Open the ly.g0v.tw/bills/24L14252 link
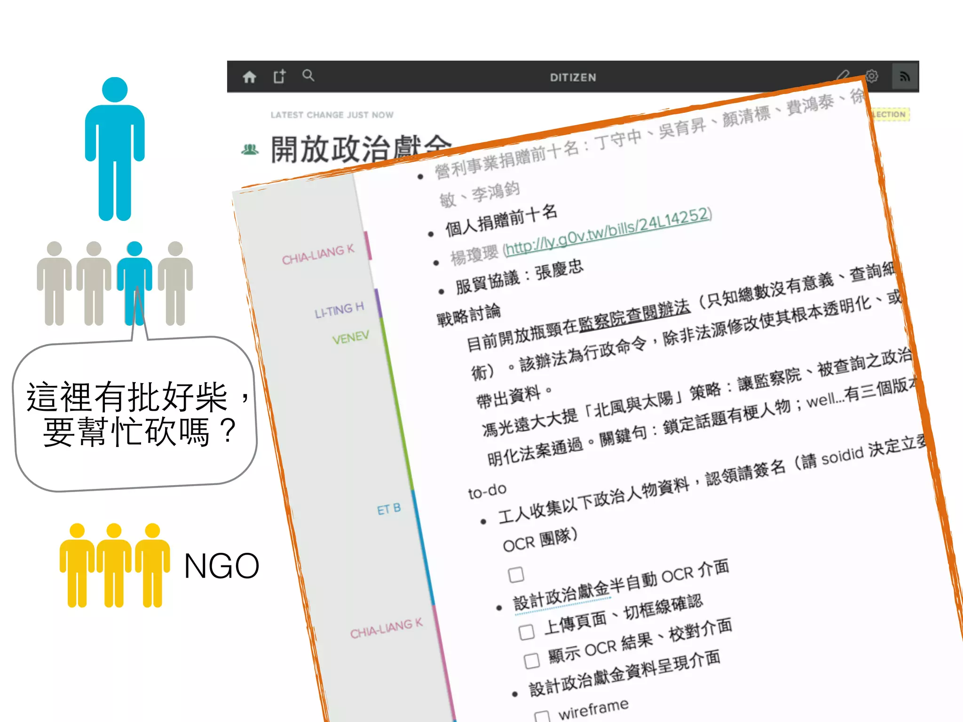Screen dimensions: 963x722 (607, 231)
